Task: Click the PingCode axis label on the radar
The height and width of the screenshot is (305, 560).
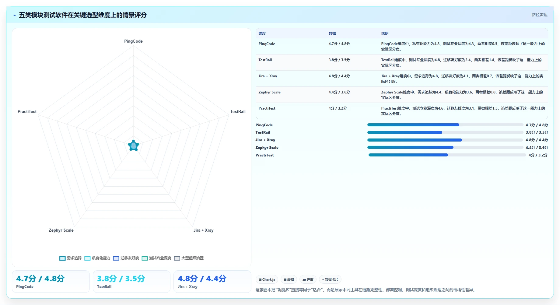Action: [133, 41]
